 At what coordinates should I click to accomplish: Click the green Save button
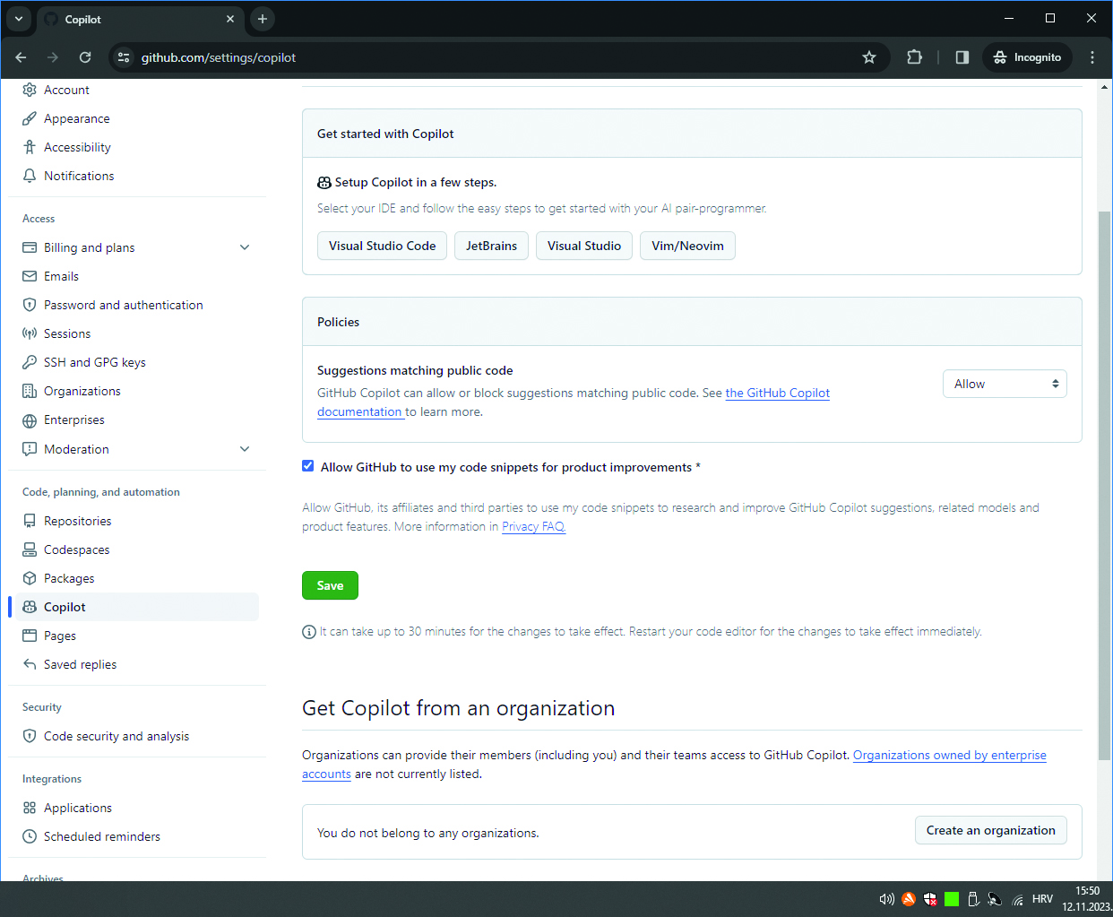click(x=330, y=585)
